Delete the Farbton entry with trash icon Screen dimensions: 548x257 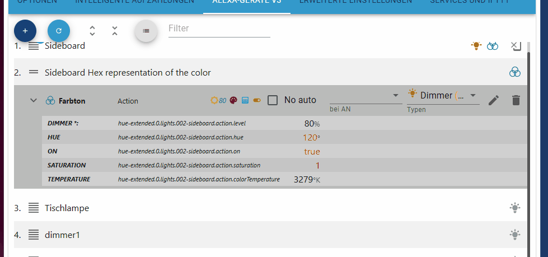click(516, 100)
